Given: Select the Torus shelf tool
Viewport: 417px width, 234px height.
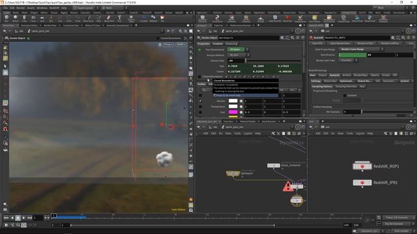Looking at the screenshot, I should pos(33,18).
